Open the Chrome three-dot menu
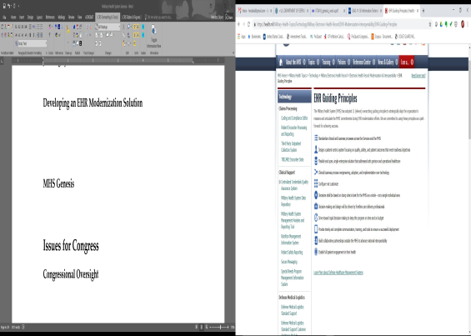Screen dimensions: 471x336 [x=468, y=24]
